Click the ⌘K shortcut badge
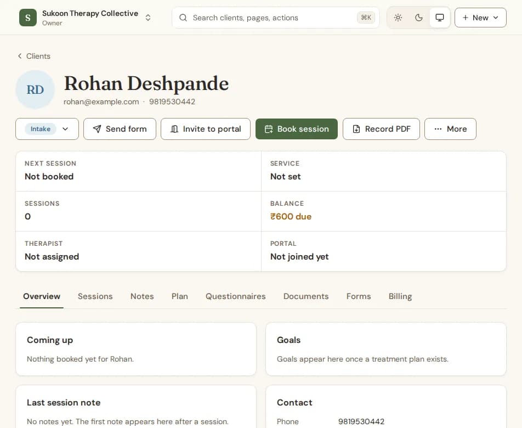This screenshot has height=428, width=522. click(x=366, y=18)
